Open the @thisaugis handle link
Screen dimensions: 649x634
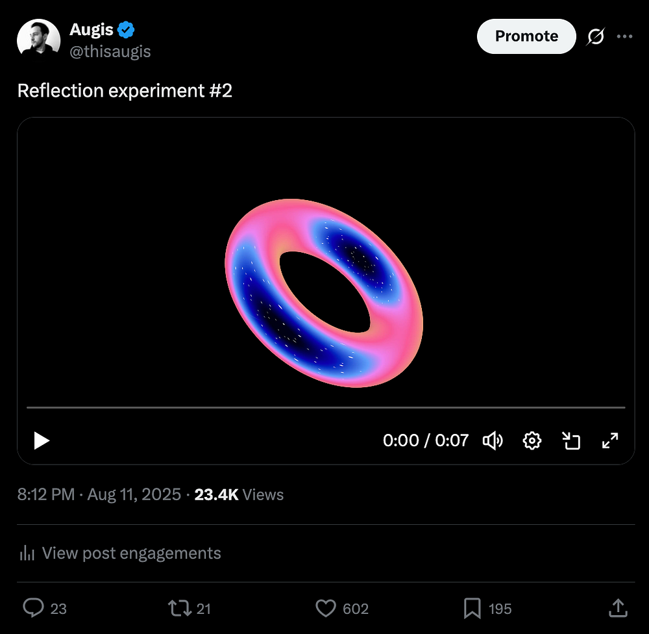pos(110,51)
